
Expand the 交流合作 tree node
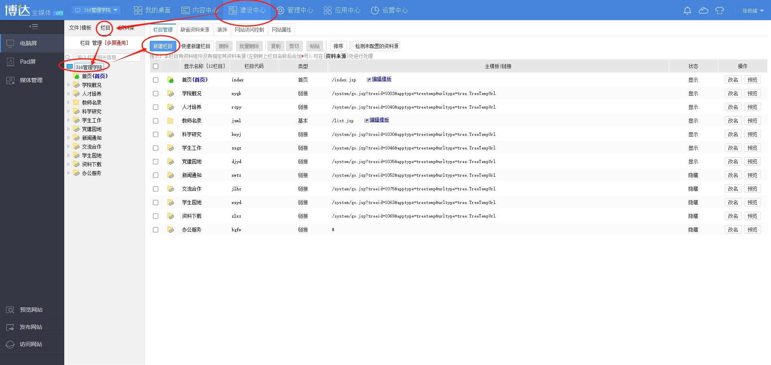(x=68, y=147)
